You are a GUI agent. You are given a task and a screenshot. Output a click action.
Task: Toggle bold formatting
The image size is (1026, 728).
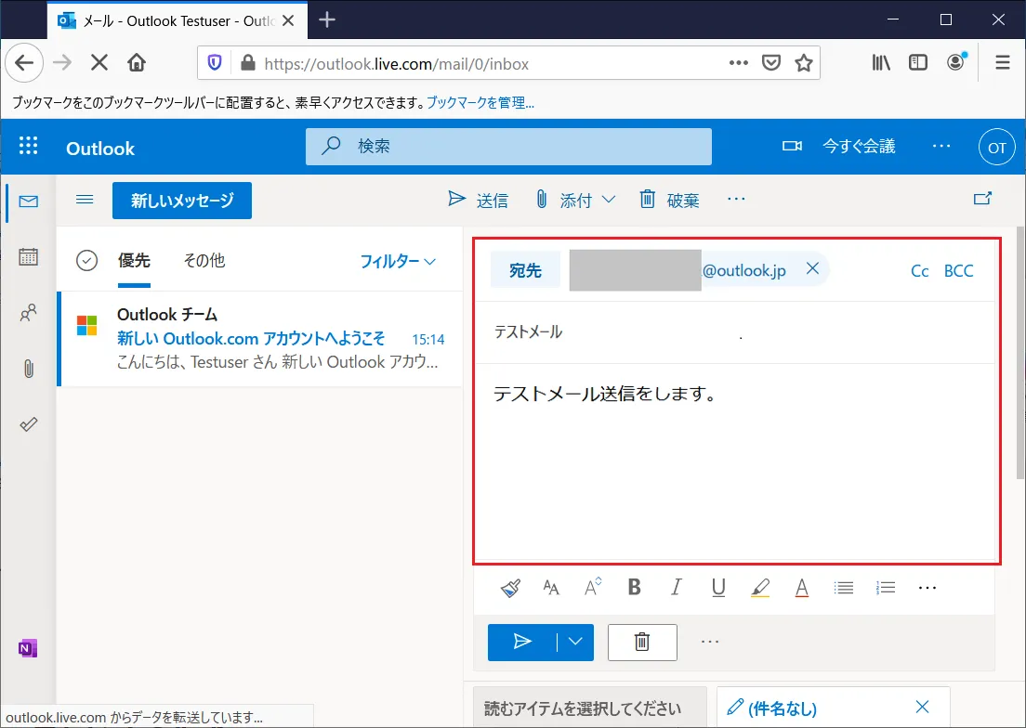click(x=634, y=587)
